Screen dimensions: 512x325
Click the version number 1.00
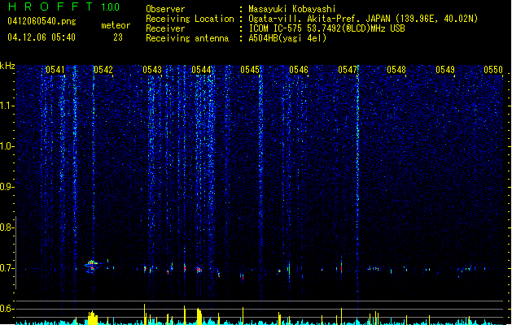click(x=110, y=6)
